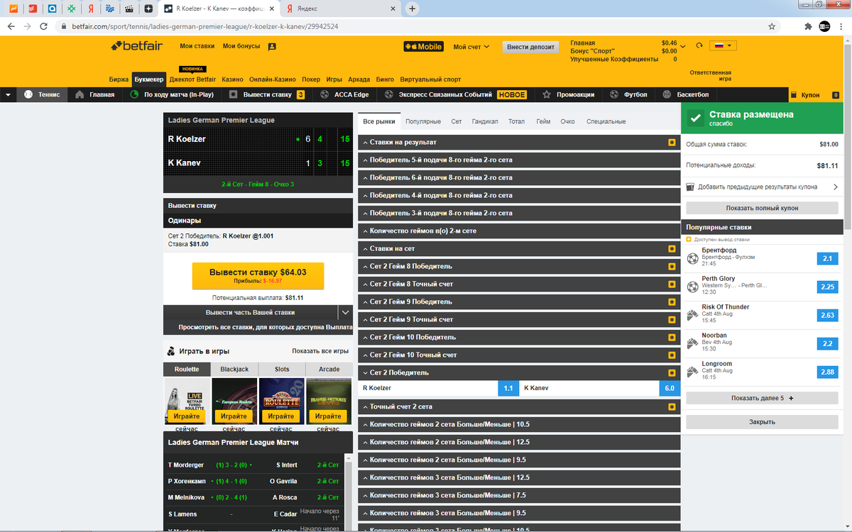This screenshot has width=852, height=532.
Task: Expand Добавить предыдущие результаты купона
Action: click(762, 187)
